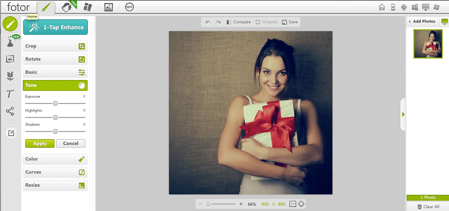Click the fit to screen icon
This screenshot has width=449, height=211.
pos(301,204)
